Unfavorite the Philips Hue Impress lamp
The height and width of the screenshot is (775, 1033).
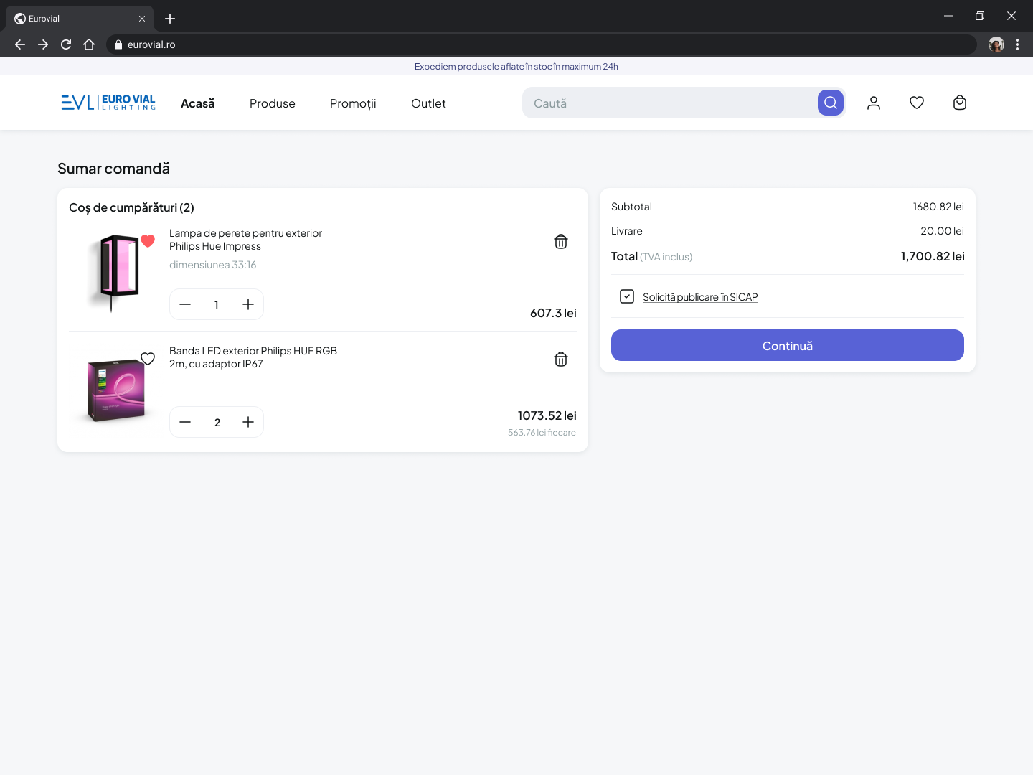tap(148, 241)
